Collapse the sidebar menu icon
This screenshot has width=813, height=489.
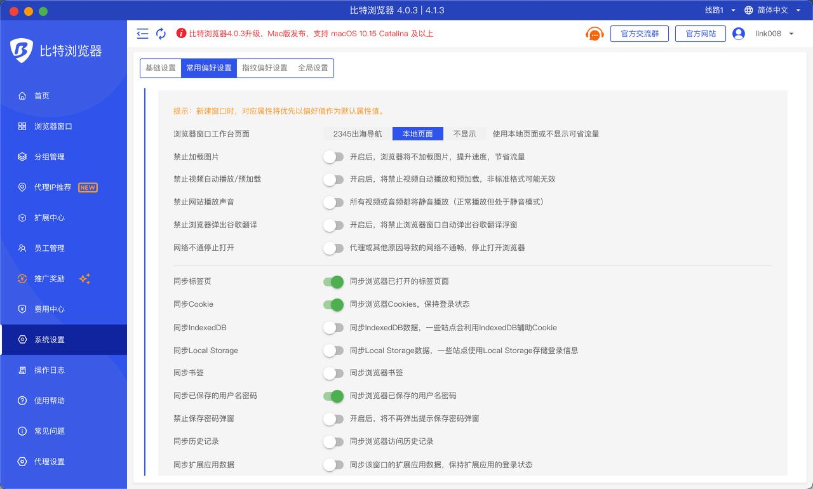[142, 34]
